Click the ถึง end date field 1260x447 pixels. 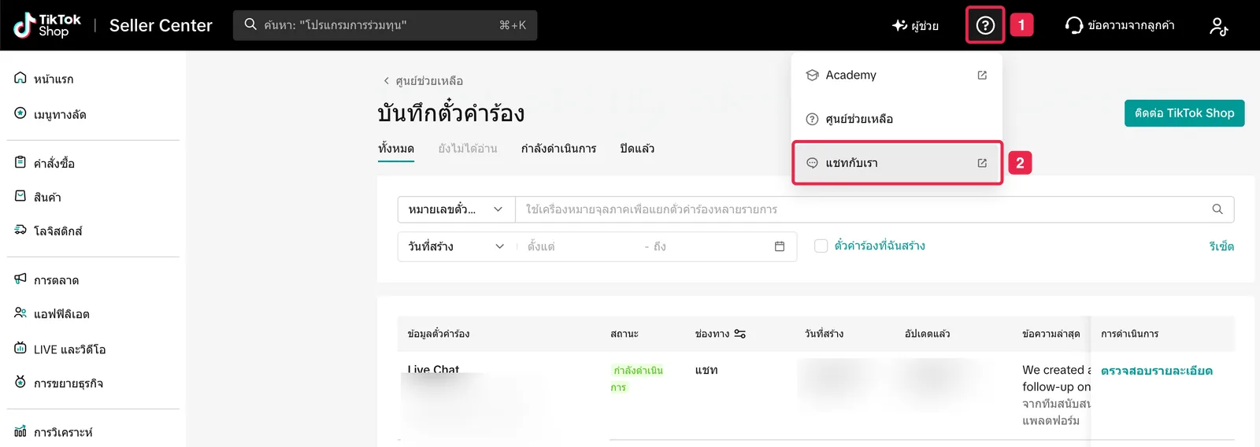pyautogui.click(x=709, y=246)
